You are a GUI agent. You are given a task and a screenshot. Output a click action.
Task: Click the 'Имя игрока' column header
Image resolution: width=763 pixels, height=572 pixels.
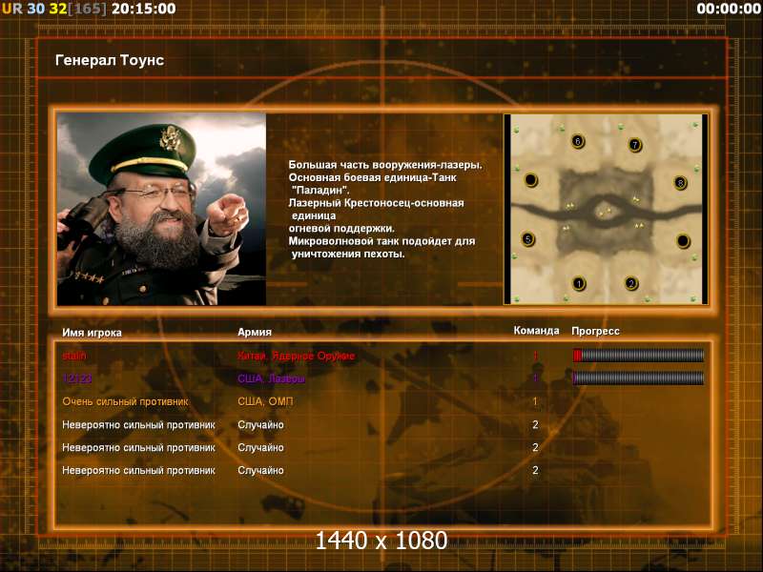pos(92,333)
